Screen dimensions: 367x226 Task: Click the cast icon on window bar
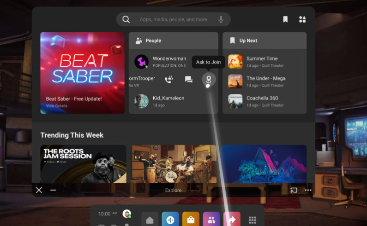[x=294, y=190]
